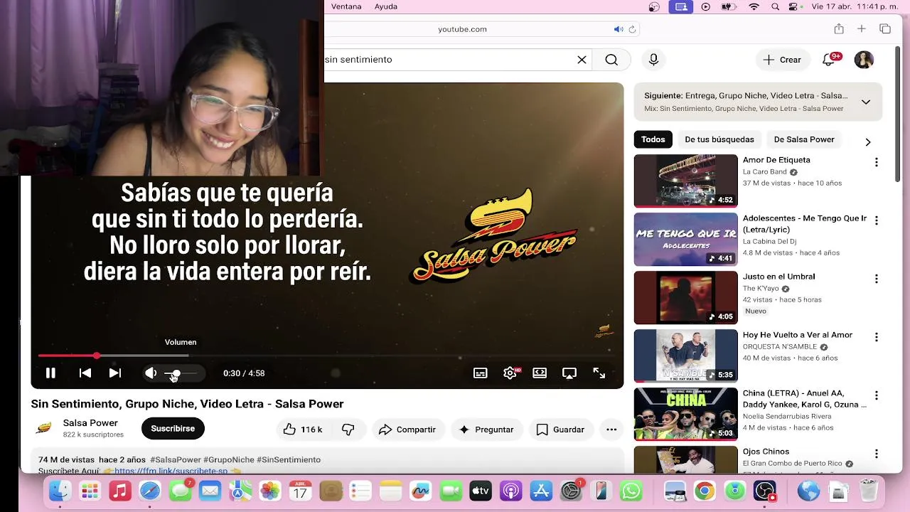Open options for Justo en el Umbral
The image size is (910, 512).
(876, 279)
